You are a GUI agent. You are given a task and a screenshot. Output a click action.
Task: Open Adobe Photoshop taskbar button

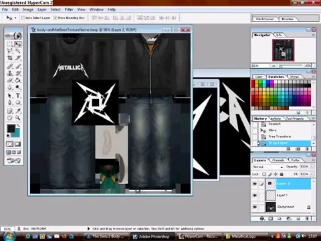152,236
